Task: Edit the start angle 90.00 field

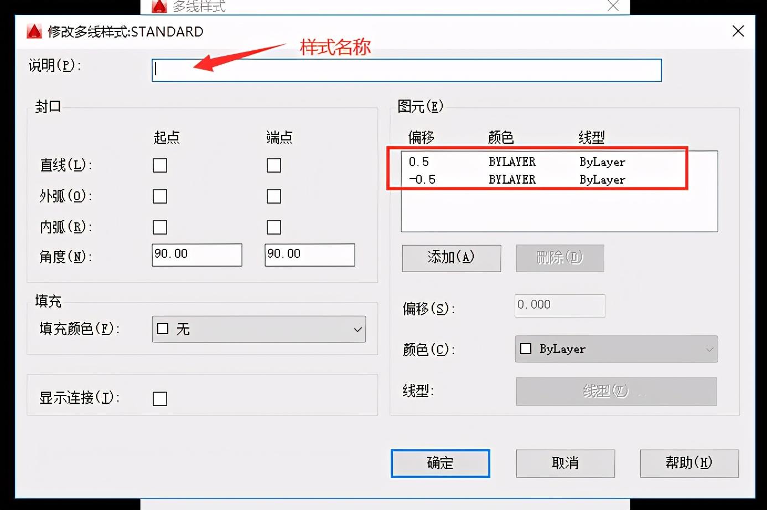Action: coord(196,254)
